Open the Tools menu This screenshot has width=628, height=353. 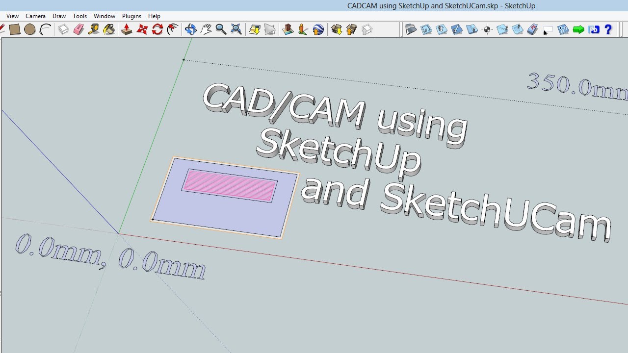(x=79, y=16)
